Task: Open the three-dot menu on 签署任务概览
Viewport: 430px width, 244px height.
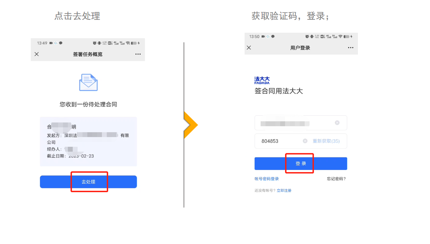Action: [x=138, y=54]
